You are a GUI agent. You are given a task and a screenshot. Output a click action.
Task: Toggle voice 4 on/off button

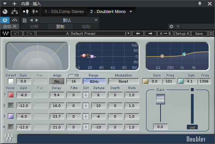11,127
